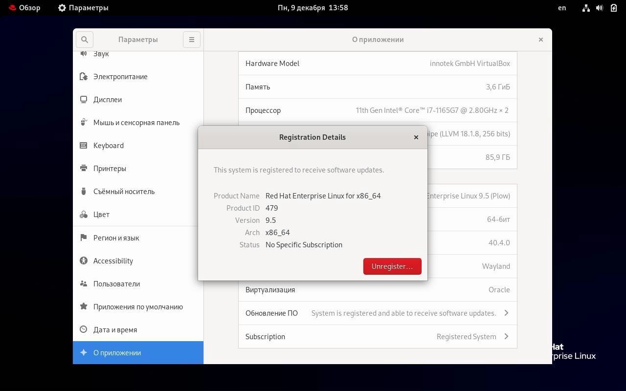Click the 'Oracle' virtualization value
This screenshot has width=626, height=391.
499,289
